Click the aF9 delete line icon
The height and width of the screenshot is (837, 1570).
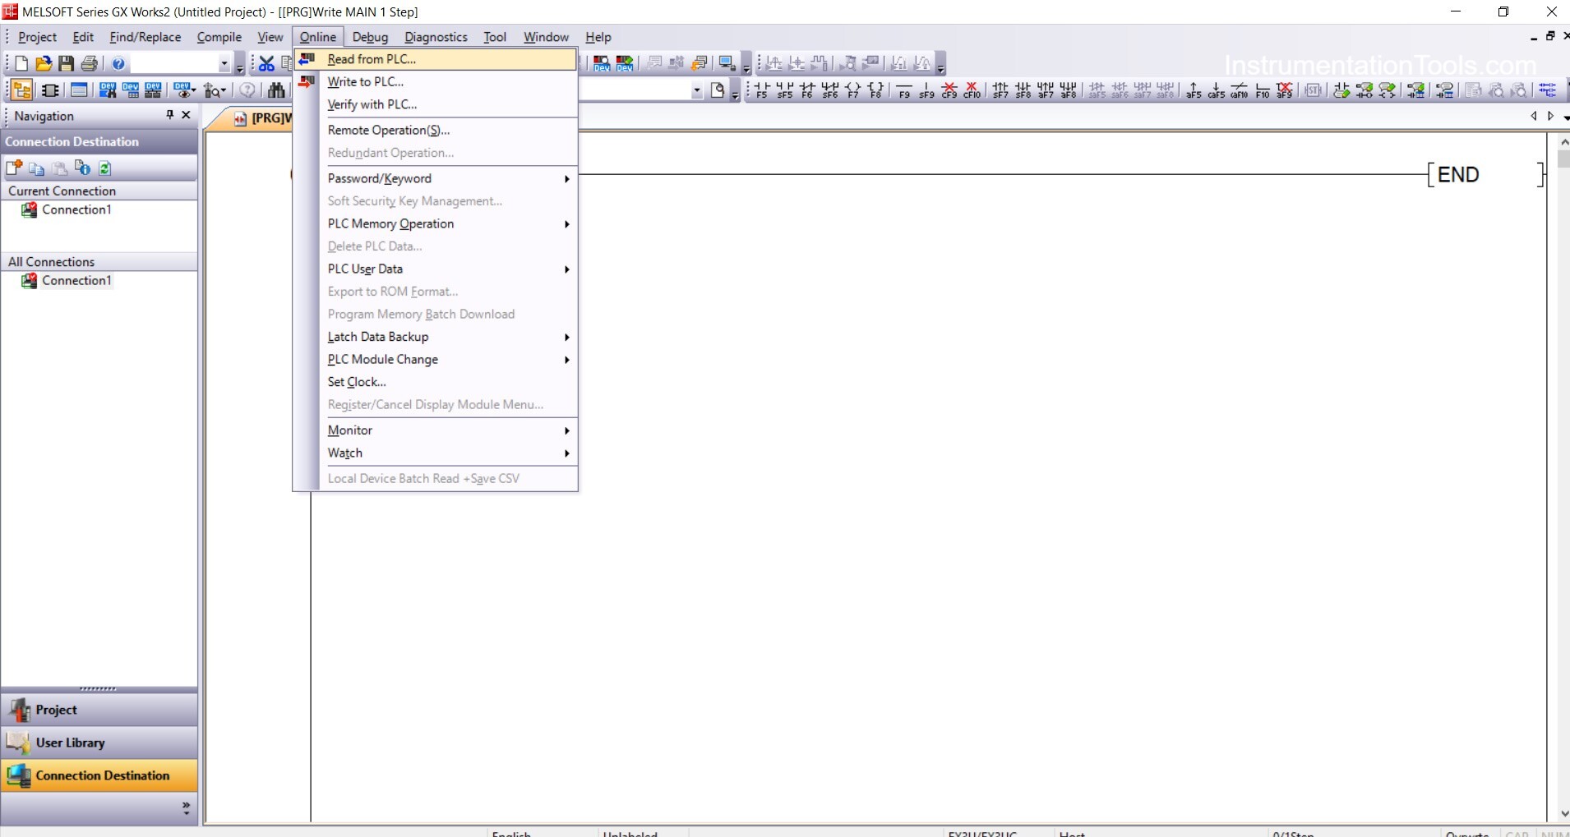click(x=1285, y=90)
